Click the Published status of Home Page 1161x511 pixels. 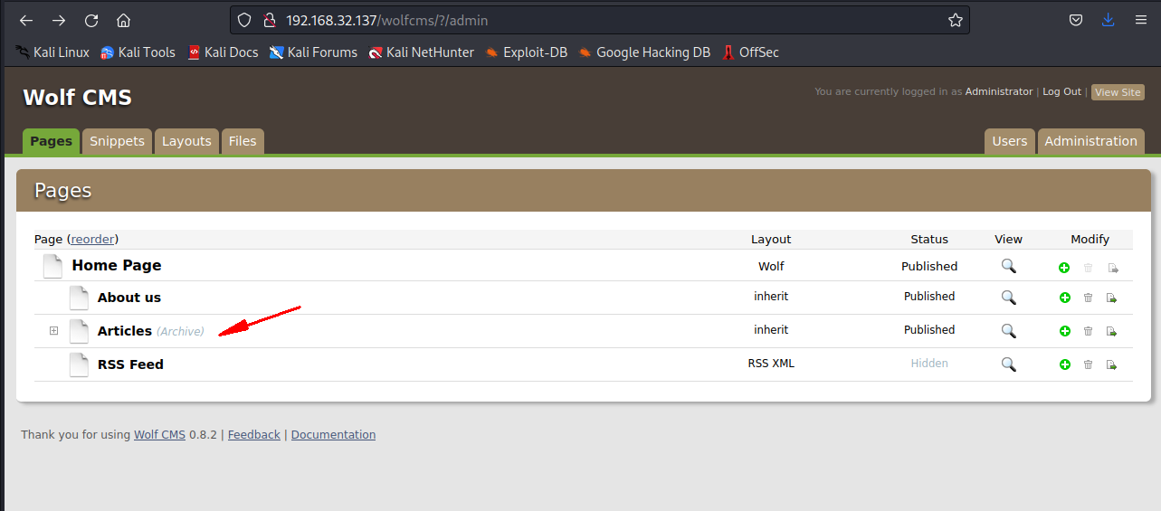click(929, 267)
